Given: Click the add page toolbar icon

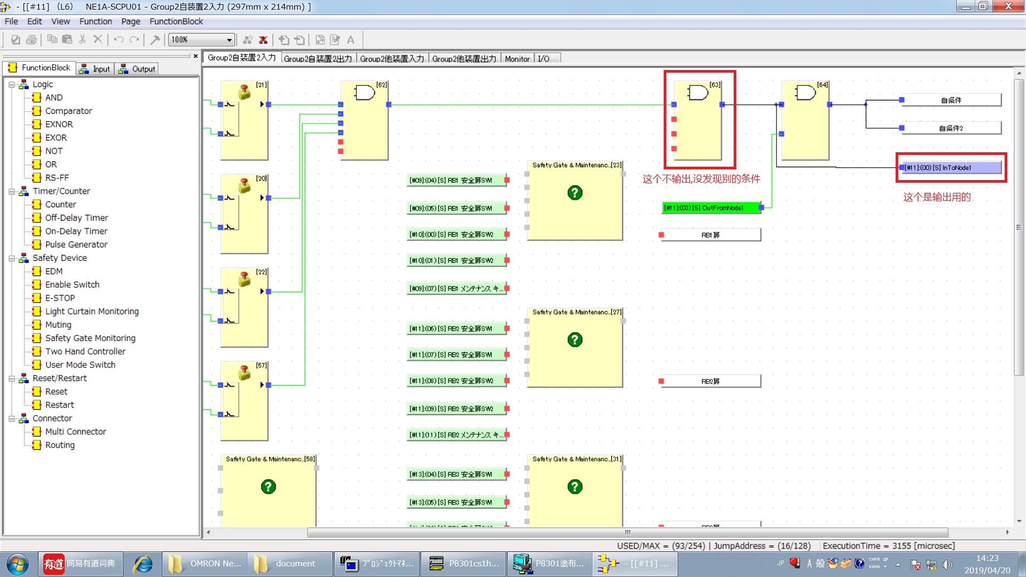Looking at the screenshot, I should click(284, 40).
